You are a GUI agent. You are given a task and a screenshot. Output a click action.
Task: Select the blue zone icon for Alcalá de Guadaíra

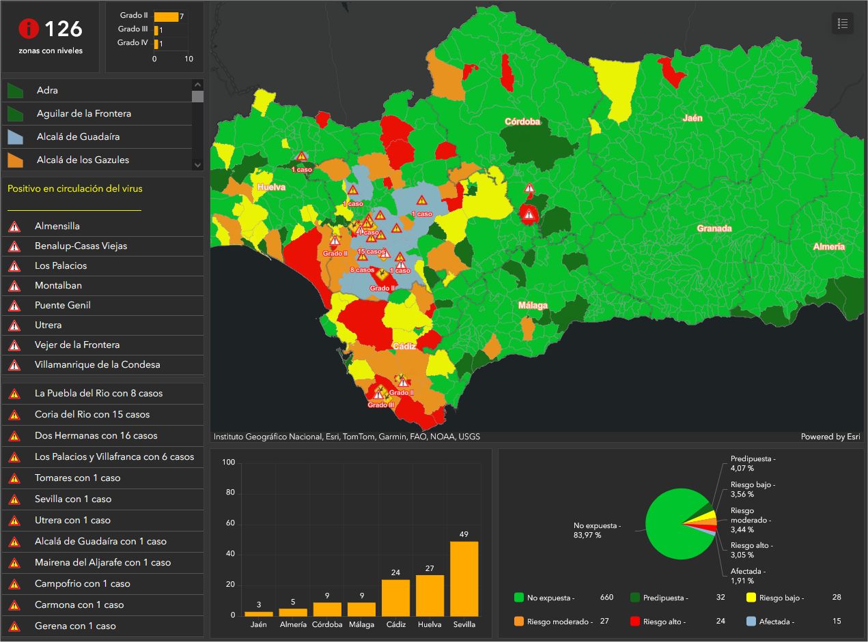tap(16, 137)
